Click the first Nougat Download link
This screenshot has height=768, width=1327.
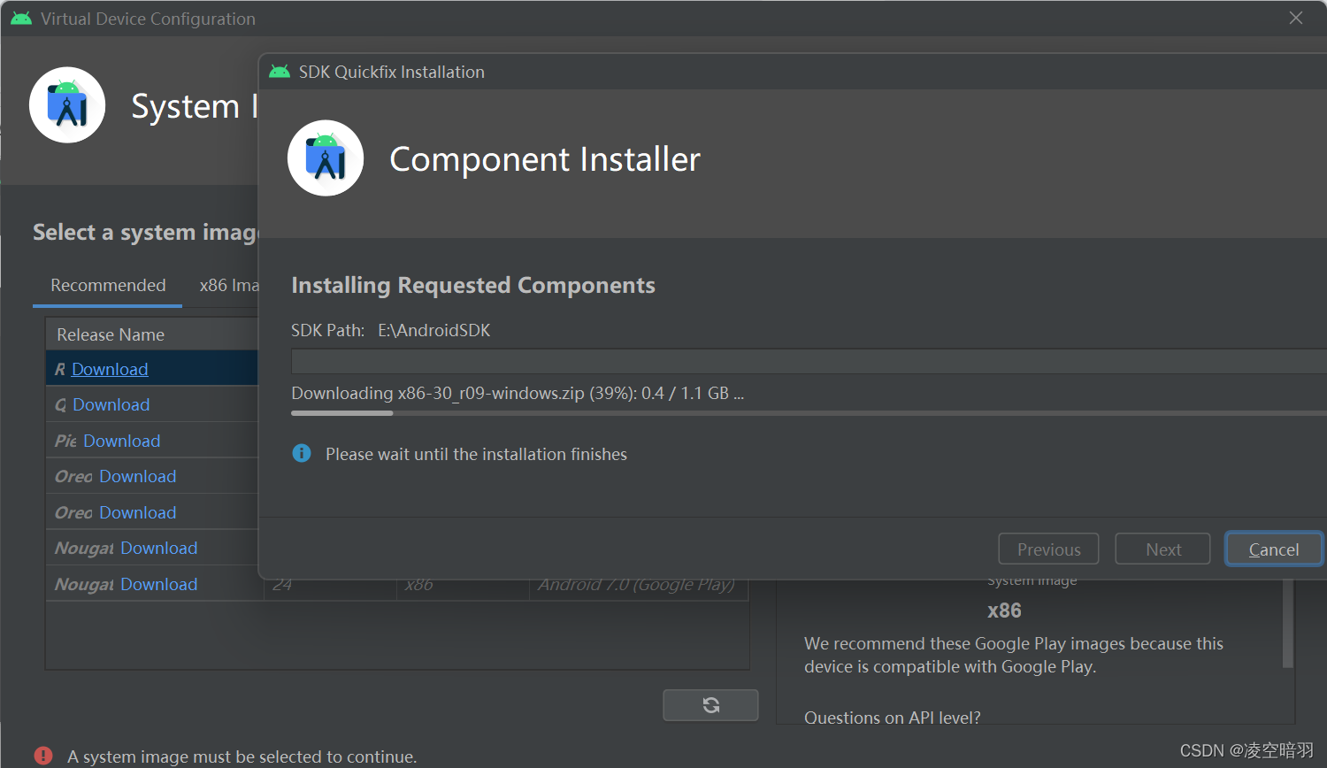click(159, 548)
